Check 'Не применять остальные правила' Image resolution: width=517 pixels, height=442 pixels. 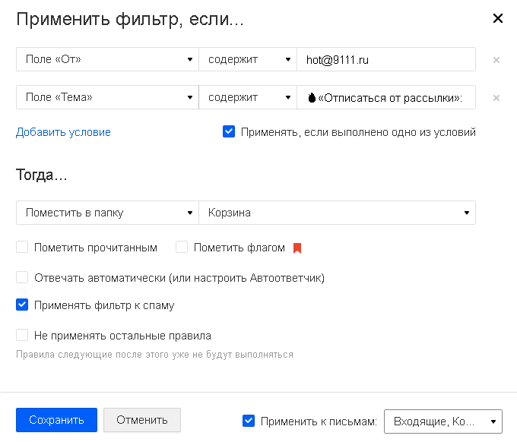click(22, 335)
